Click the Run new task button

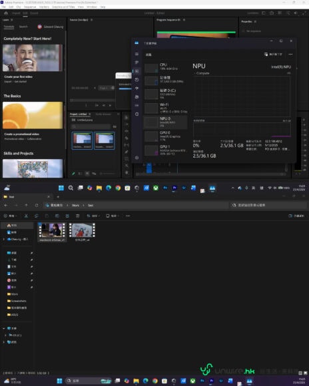(x=273, y=54)
